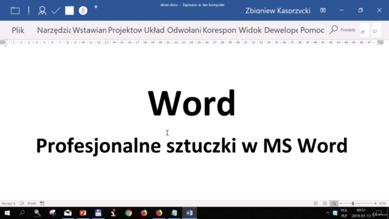Click the white square quick access icon
Screen dimensions: 389x219
[69, 10]
